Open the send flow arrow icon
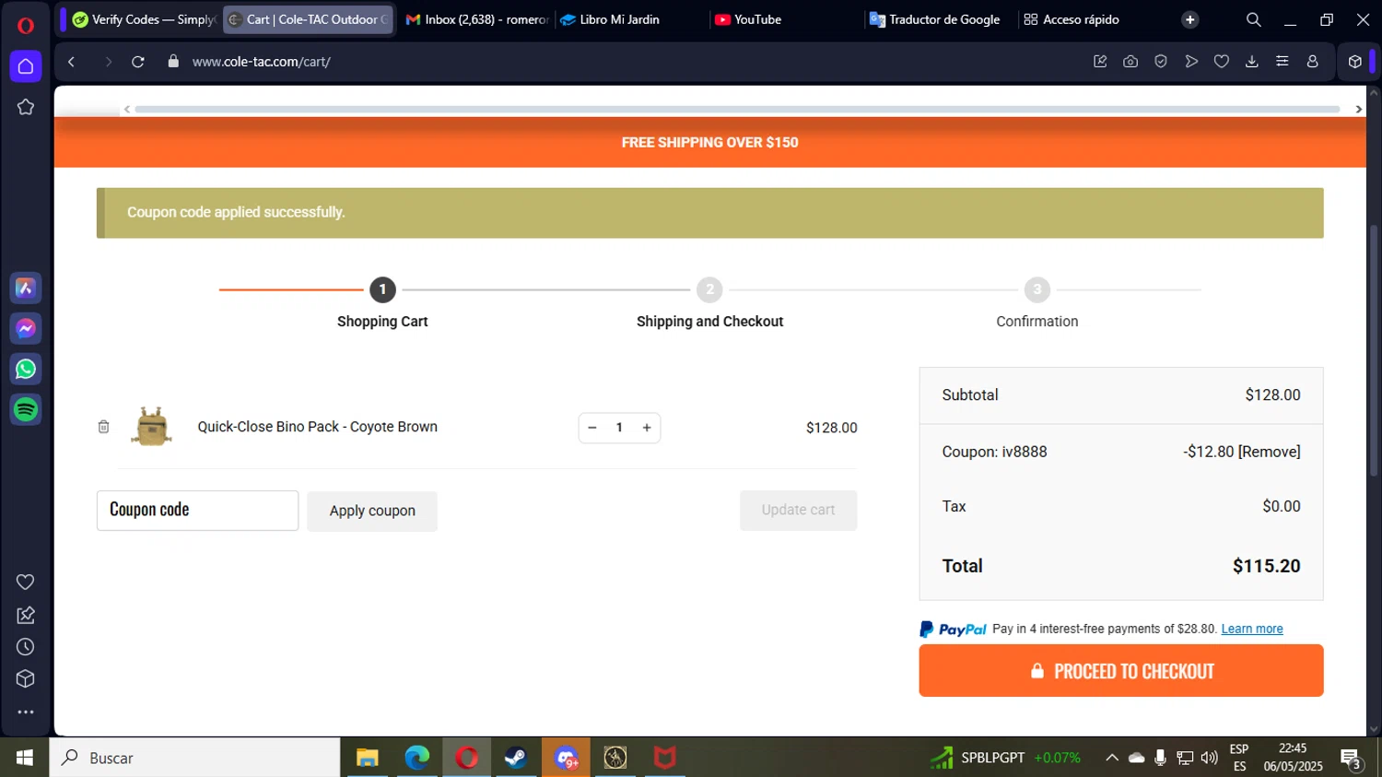 point(1191,62)
